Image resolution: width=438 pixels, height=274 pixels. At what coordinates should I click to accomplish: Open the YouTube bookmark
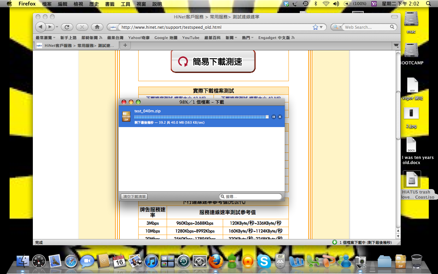(191, 38)
